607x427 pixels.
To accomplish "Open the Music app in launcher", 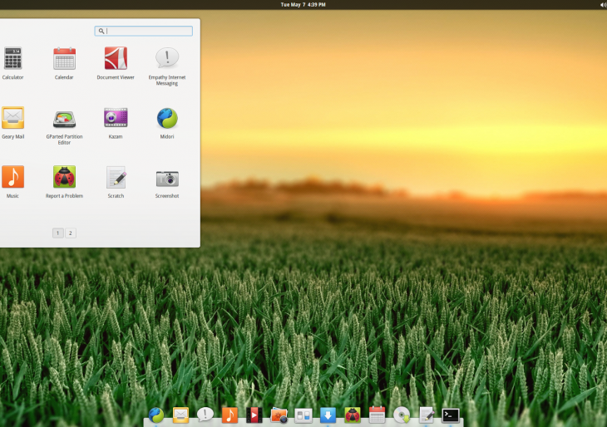I will tap(12, 177).
